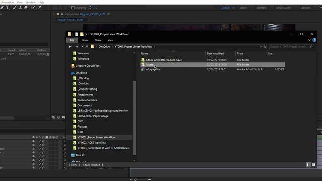Click the chevron after OneDrive breadcrumb
322x181 pixels.
(x=112, y=47)
